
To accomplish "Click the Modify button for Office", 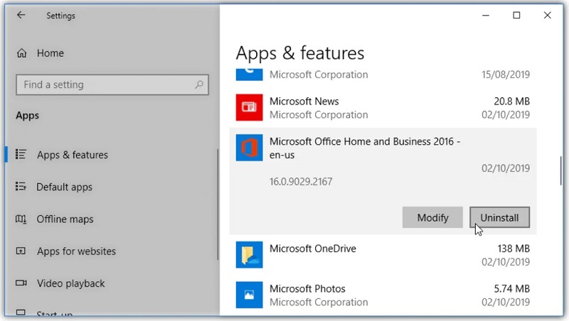I will point(432,217).
